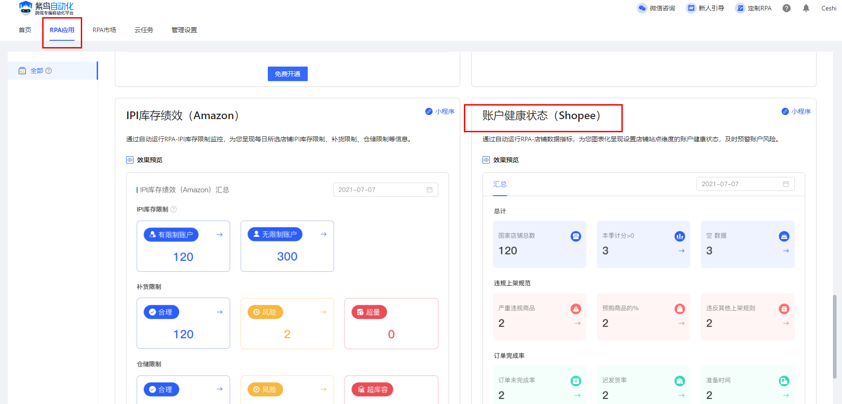The width and height of the screenshot is (842, 404).
Task: Open 新人引导 guide
Action: point(705,8)
